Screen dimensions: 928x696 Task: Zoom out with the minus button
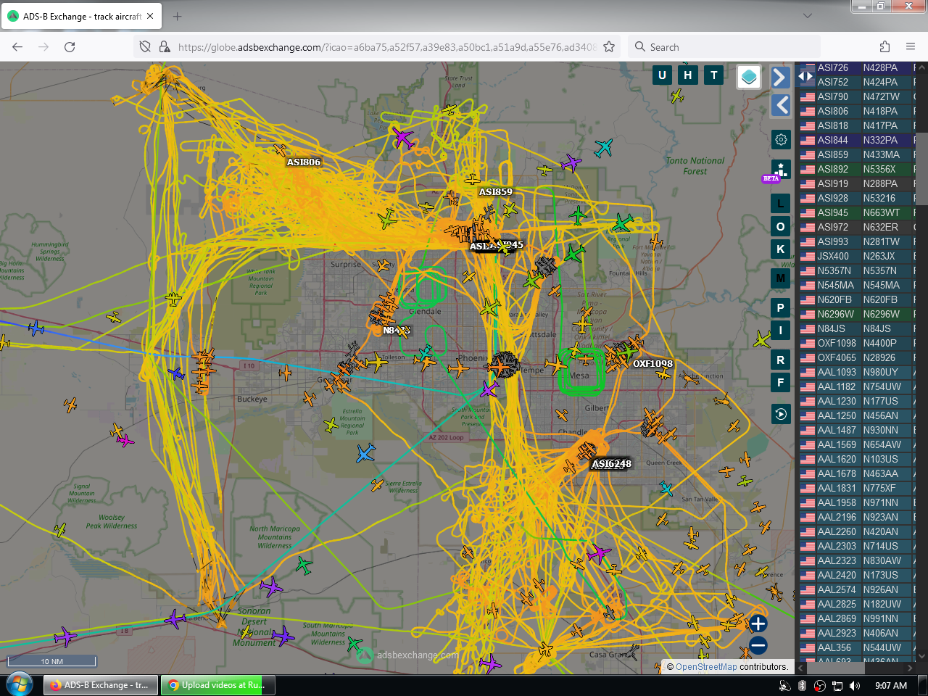click(x=758, y=645)
